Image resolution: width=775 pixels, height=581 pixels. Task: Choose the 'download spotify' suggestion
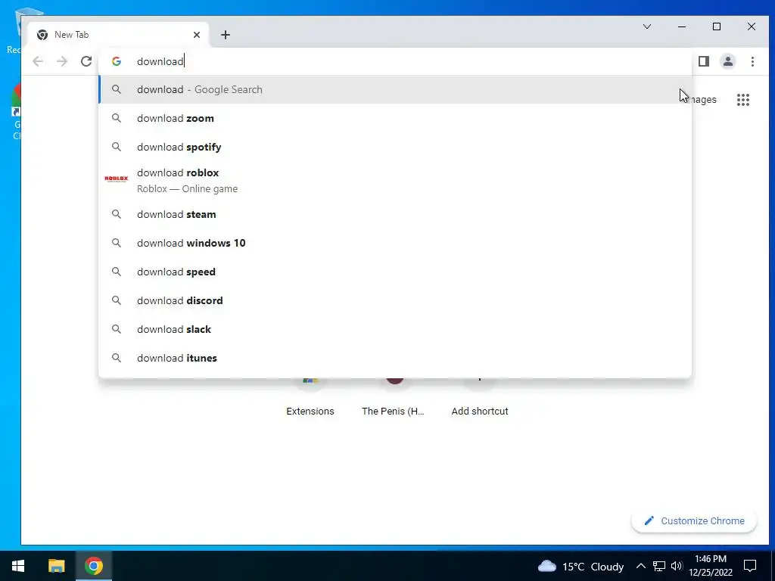coord(395,147)
